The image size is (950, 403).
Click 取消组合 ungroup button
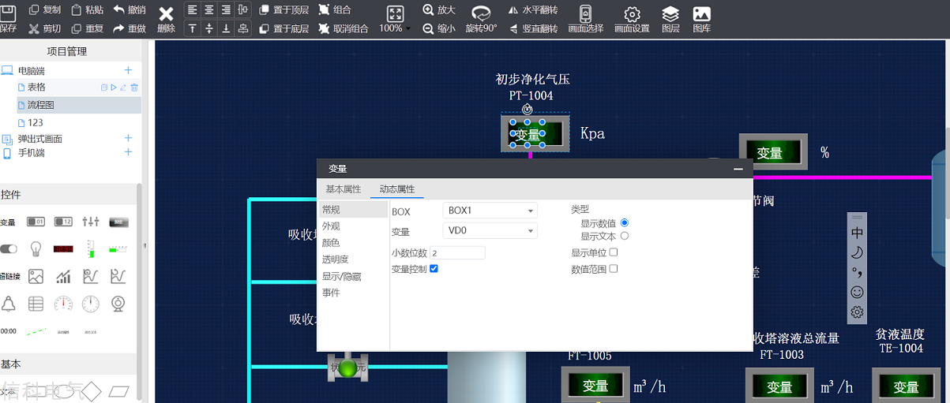pyautogui.click(x=343, y=28)
